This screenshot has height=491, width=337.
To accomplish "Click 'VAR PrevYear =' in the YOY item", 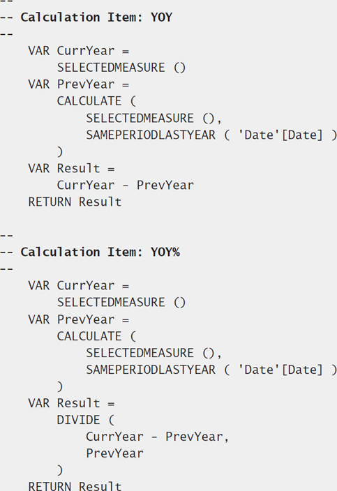I will point(79,84).
